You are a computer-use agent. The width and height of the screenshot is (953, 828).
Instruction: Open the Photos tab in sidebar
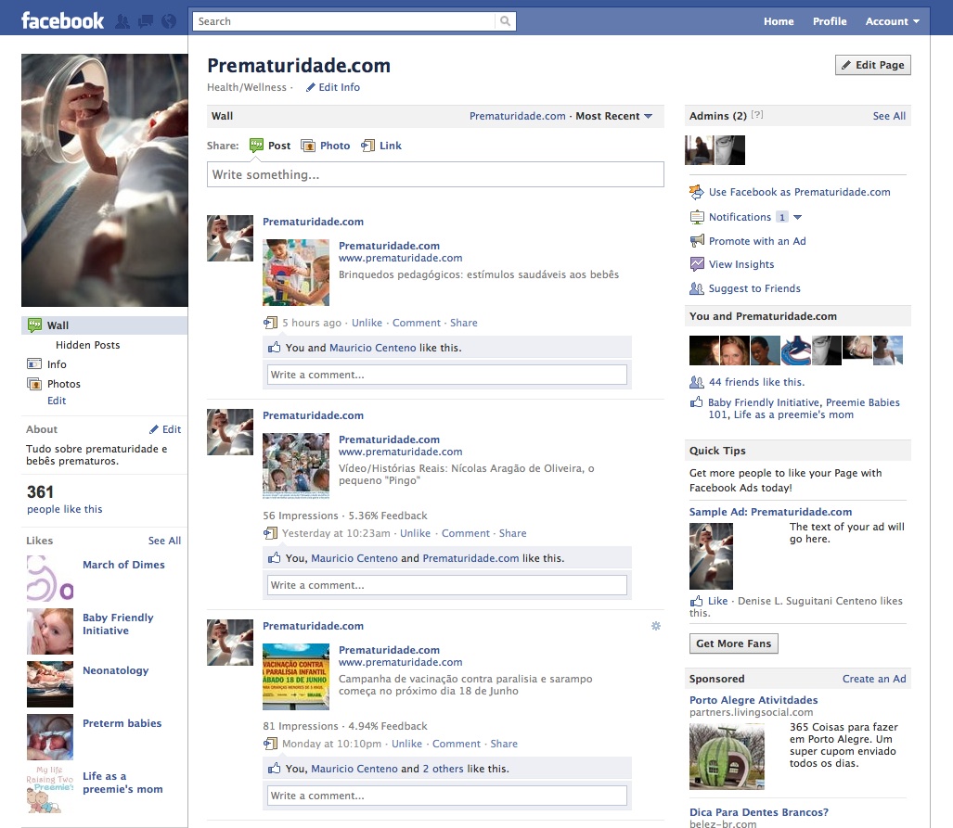(x=64, y=384)
